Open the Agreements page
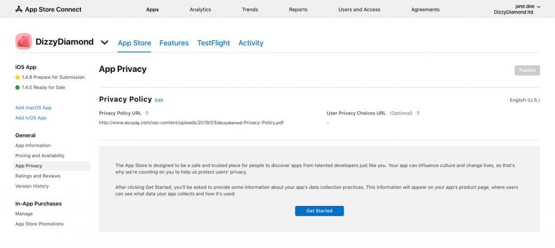The height and width of the screenshot is (248, 555). pos(425,10)
